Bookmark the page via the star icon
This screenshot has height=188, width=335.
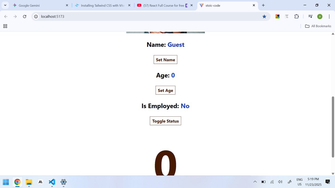pyautogui.click(x=264, y=16)
